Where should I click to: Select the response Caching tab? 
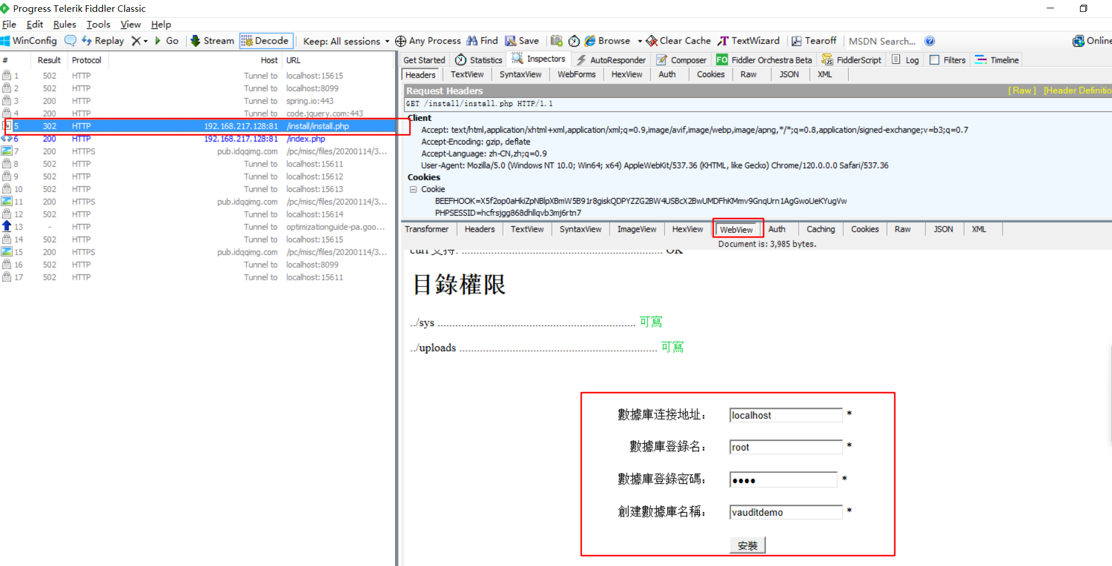(821, 229)
